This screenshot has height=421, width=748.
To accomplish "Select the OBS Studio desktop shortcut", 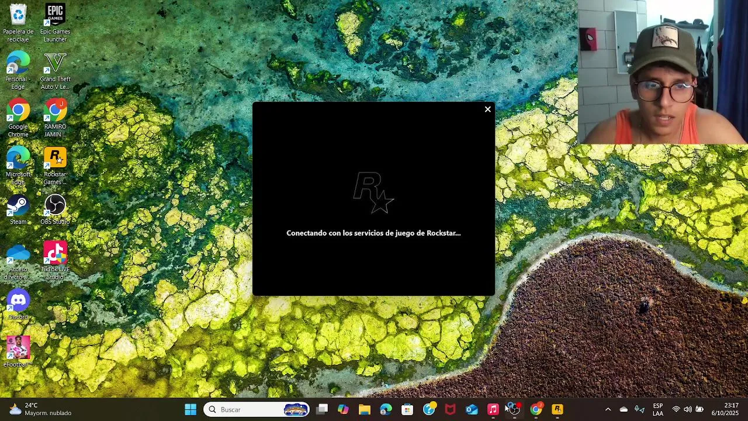I will pyautogui.click(x=55, y=210).
